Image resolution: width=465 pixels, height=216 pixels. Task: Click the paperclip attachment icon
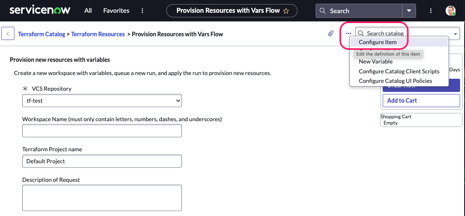pos(330,34)
